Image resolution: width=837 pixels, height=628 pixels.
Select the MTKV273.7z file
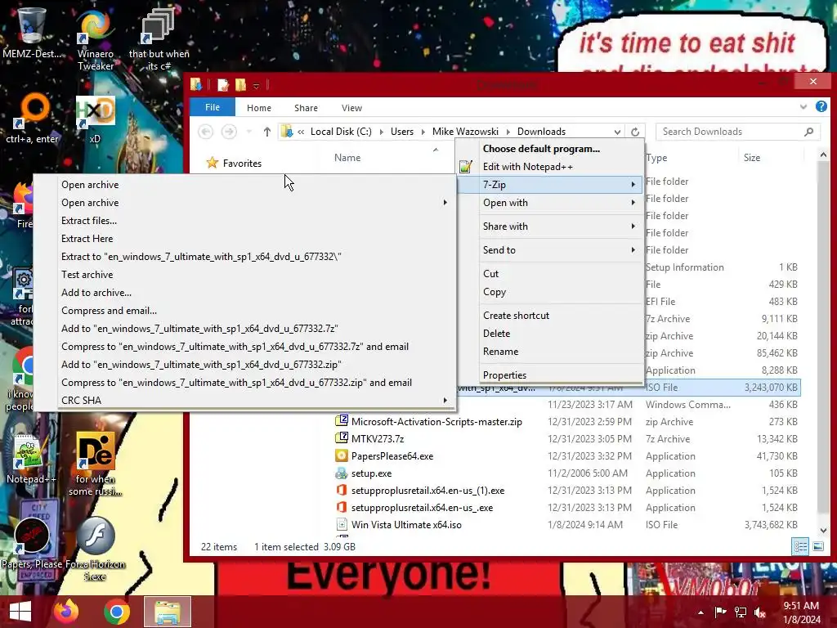click(378, 439)
